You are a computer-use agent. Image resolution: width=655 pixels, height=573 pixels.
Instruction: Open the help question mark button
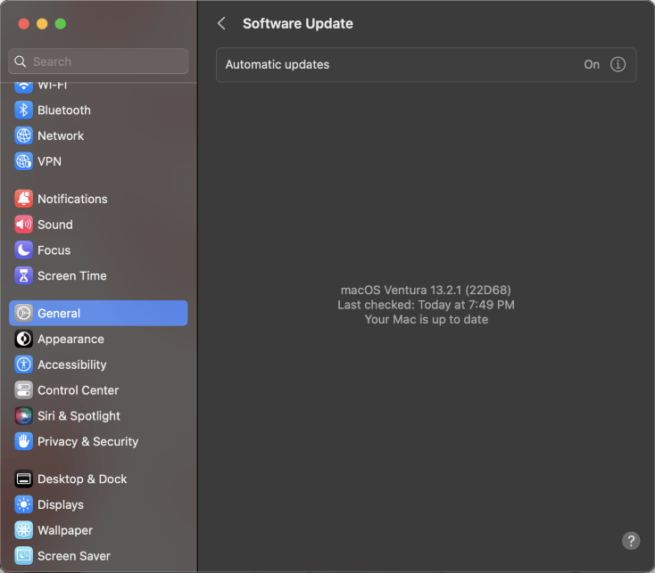(631, 541)
